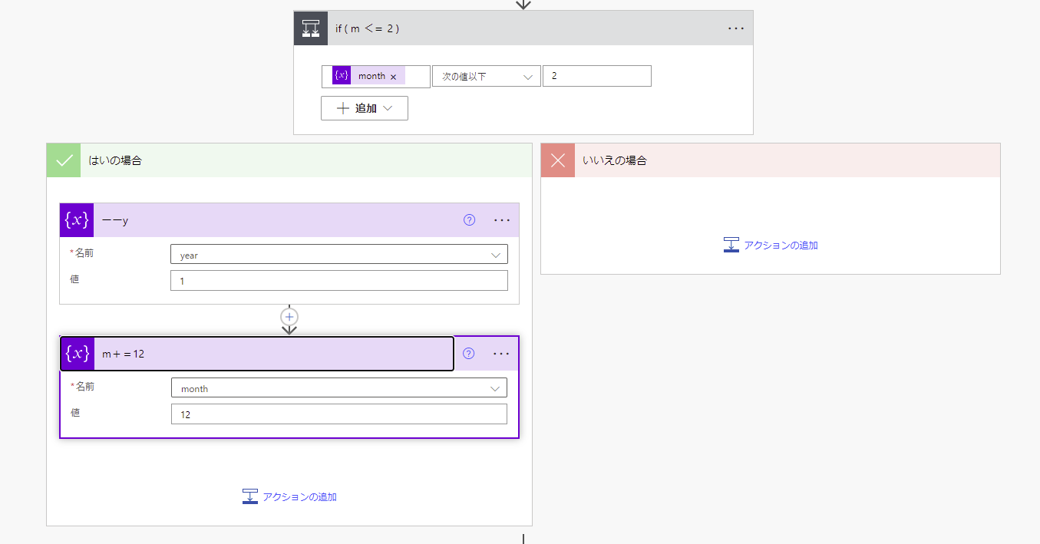Open the ellipsis menu on the condition card
The width and height of the screenshot is (1040, 544).
pos(735,28)
